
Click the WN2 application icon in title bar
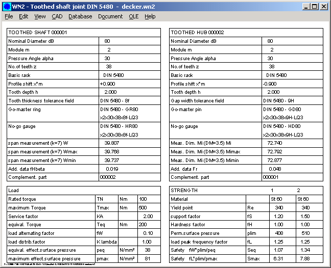[7, 6]
